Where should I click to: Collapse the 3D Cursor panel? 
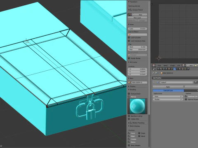(x=129, y=62)
